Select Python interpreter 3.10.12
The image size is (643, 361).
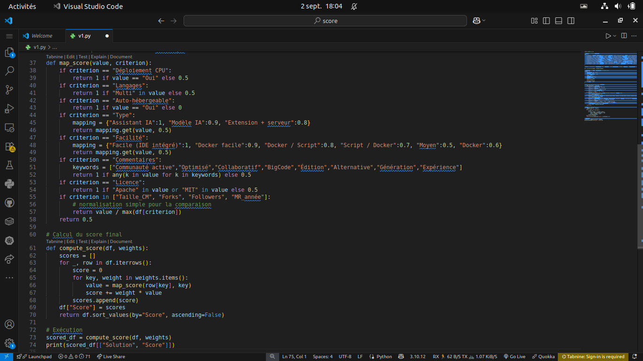pyautogui.click(x=418, y=356)
